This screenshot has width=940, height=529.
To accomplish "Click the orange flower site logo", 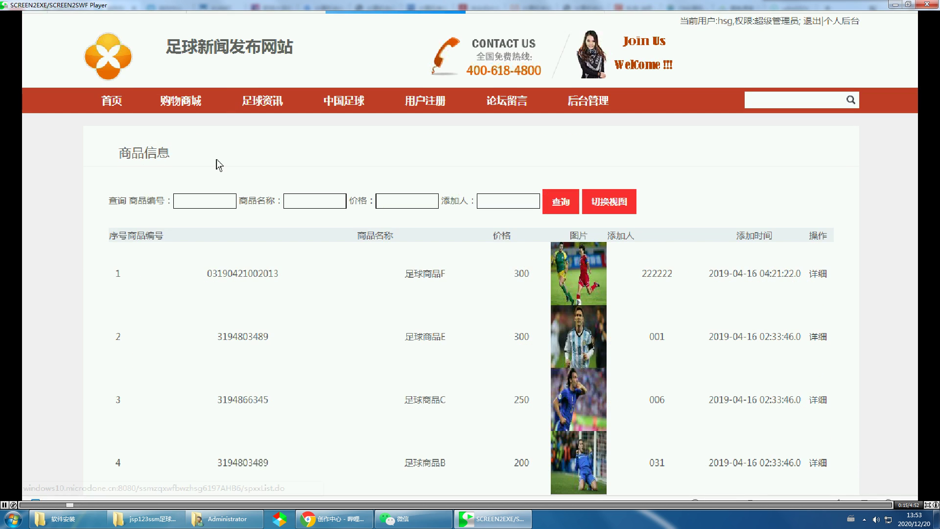I will pos(108,56).
